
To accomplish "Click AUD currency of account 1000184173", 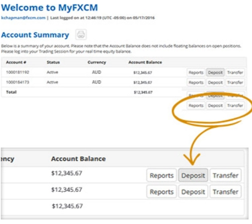I will pos(96,82).
